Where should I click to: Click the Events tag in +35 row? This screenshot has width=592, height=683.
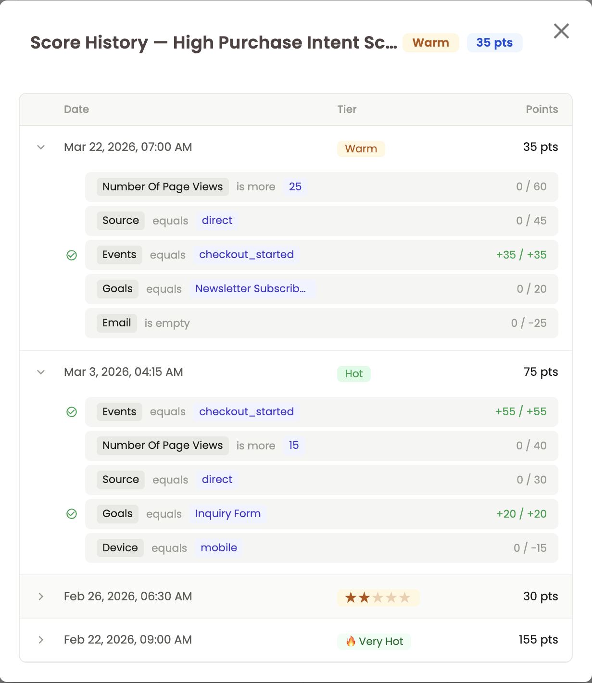coord(119,255)
